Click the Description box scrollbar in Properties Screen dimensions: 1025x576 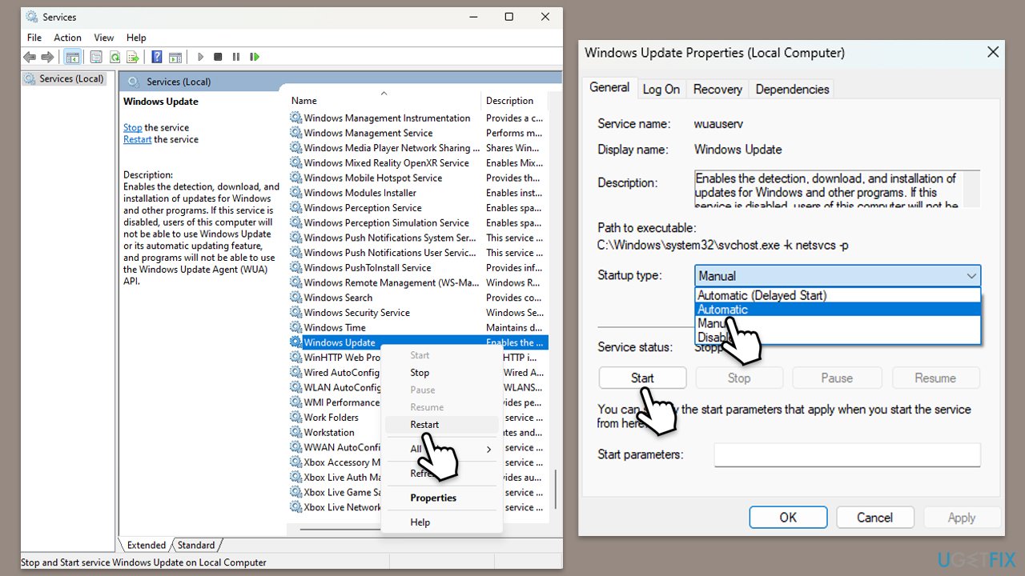tap(971, 189)
